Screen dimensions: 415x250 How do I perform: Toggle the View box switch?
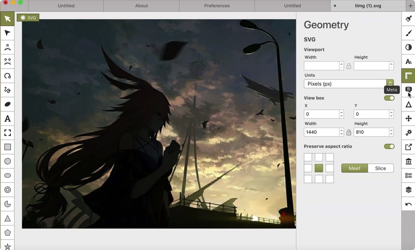389,98
